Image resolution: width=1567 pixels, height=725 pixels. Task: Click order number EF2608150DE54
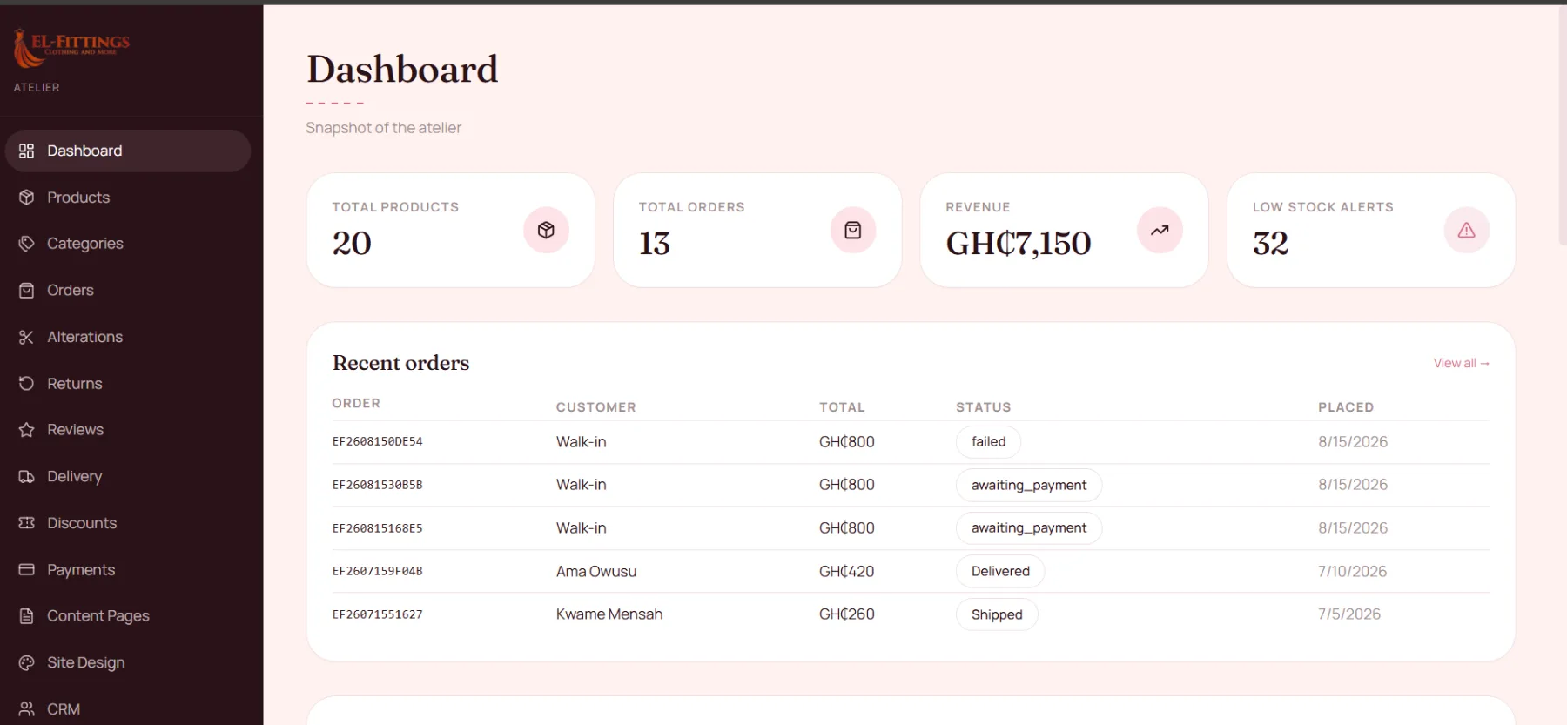pos(377,442)
